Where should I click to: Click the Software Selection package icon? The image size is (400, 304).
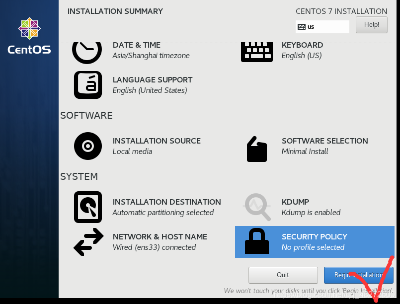tap(257, 149)
